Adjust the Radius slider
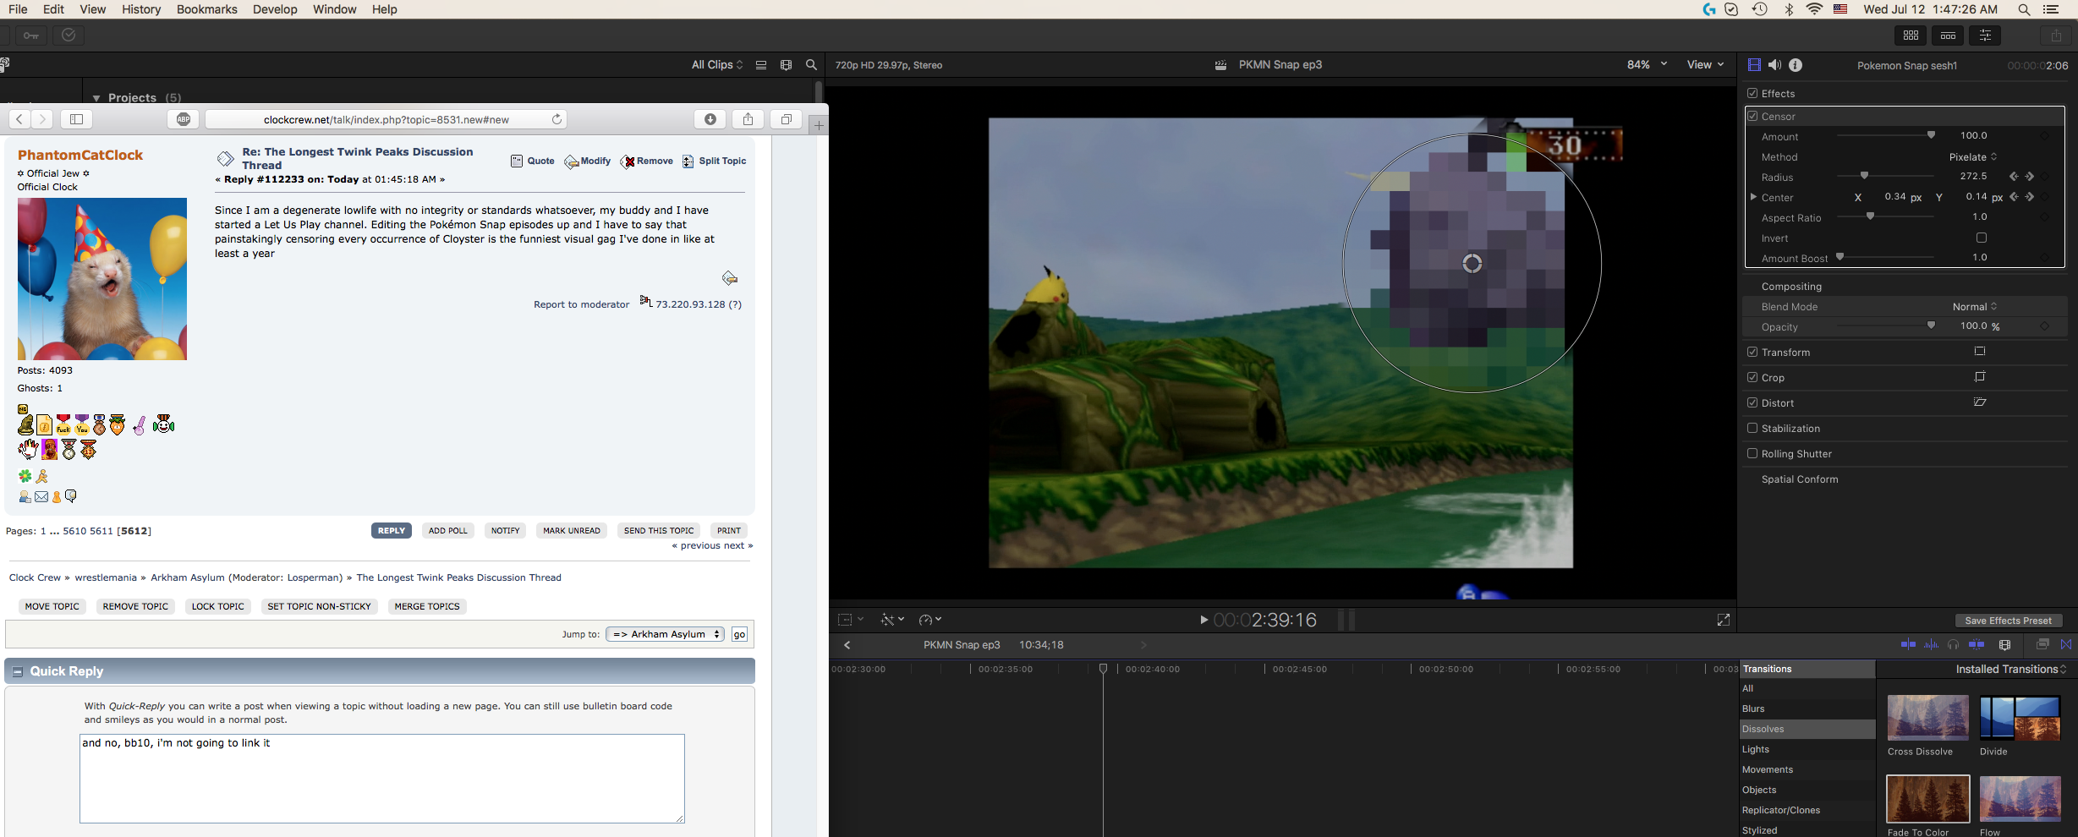2078x837 pixels. coord(1864,176)
